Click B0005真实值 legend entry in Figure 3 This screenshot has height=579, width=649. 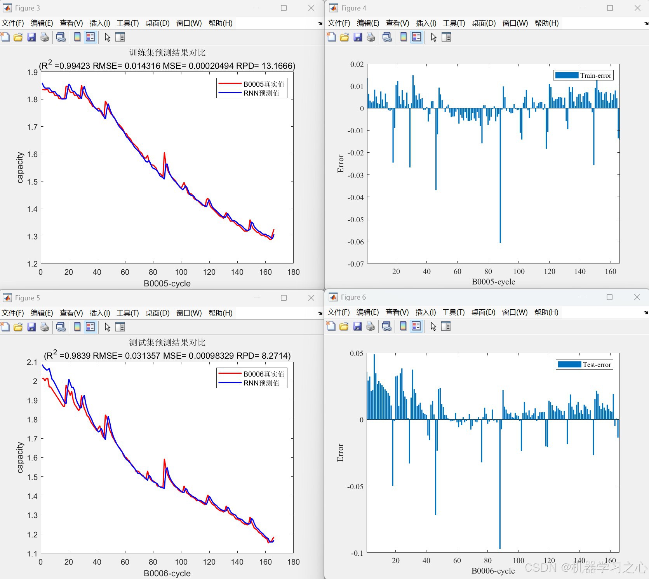[x=252, y=84]
